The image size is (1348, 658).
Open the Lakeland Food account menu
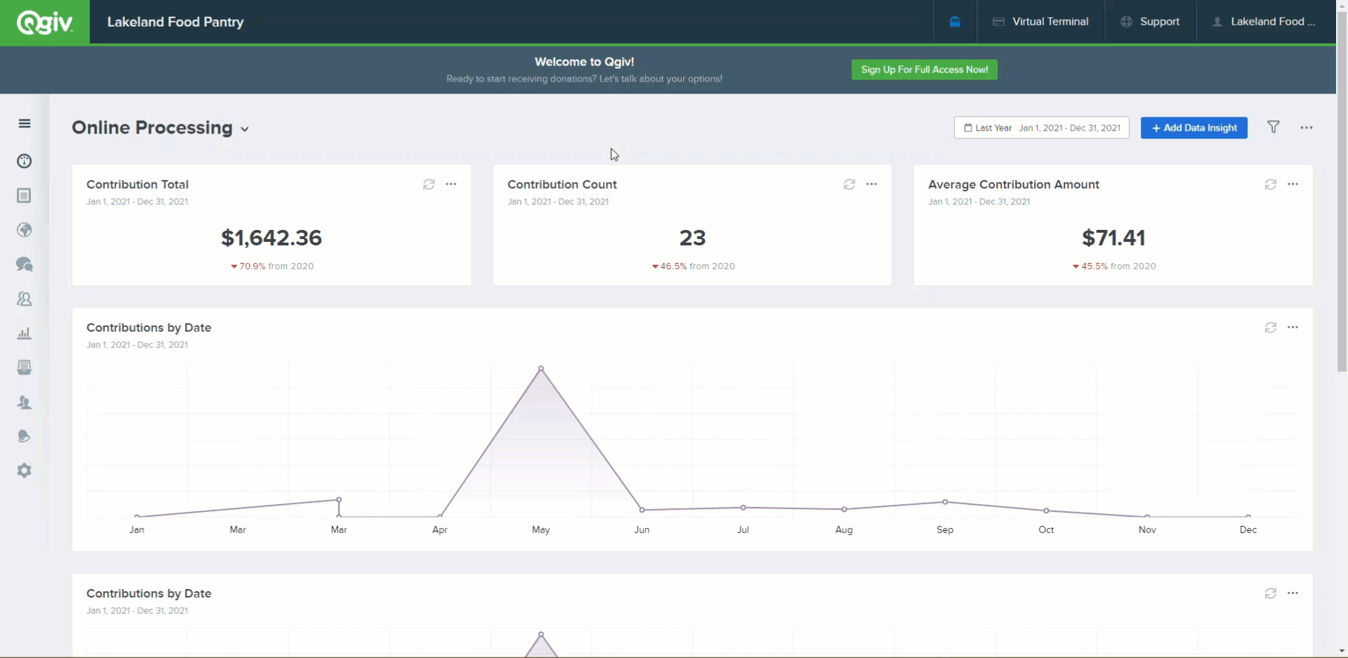coord(1264,22)
